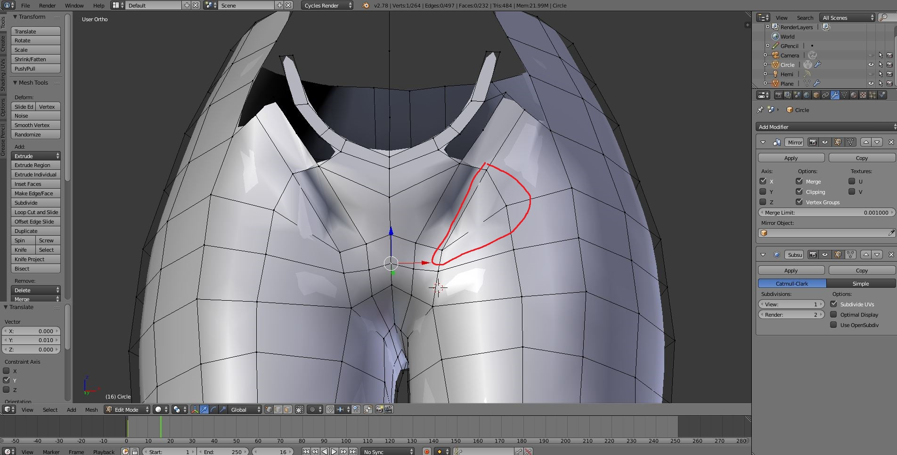Open the Material properties sphere tab
The height and width of the screenshot is (455, 897).
(854, 95)
